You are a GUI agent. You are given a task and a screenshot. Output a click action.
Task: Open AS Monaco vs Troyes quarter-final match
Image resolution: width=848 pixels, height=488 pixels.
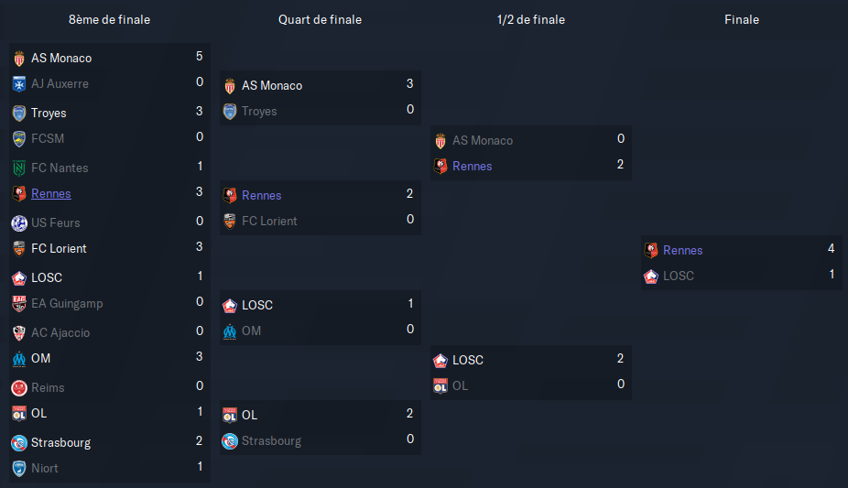point(321,98)
